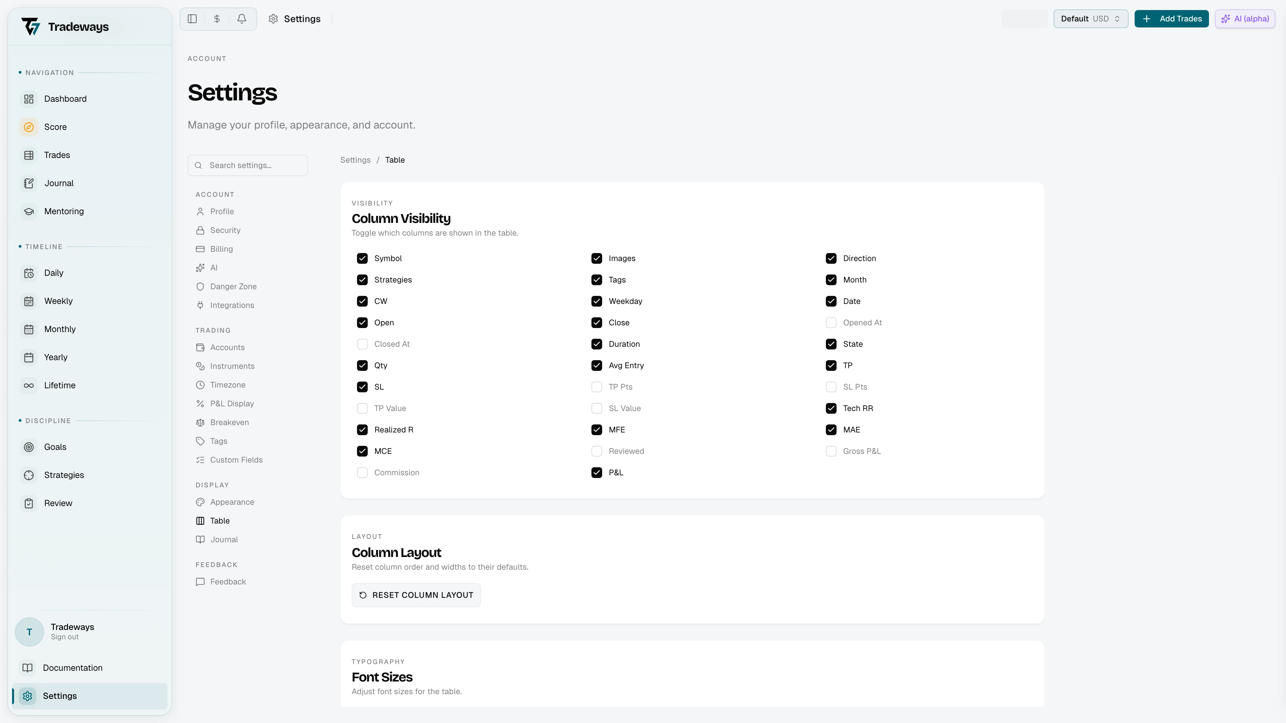Click the P&L Display percent icon
Screen dimensions: 1286x723
[x=200, y=404]
